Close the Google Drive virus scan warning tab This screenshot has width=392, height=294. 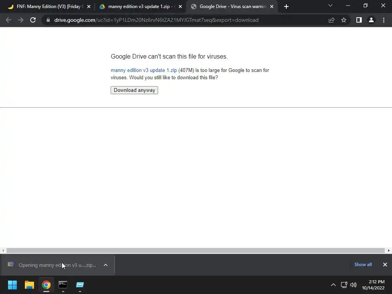(272, 7)
